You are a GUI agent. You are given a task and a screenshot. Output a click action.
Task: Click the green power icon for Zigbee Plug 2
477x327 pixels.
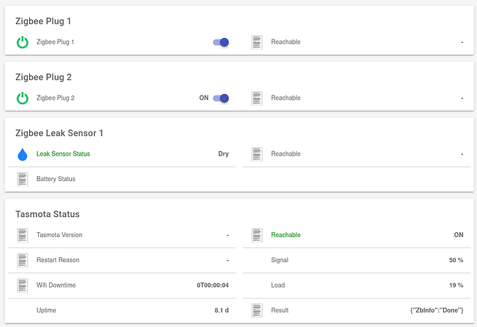coord(22,98)
